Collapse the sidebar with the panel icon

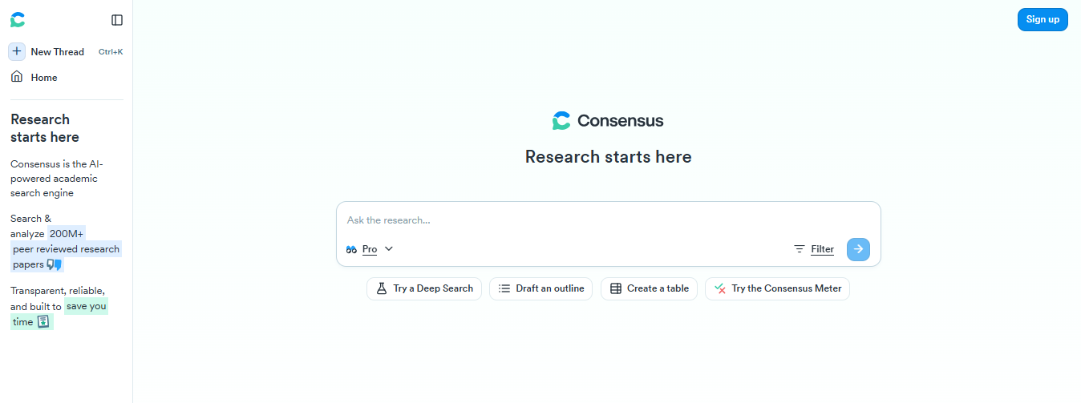(x=117, y=20)
